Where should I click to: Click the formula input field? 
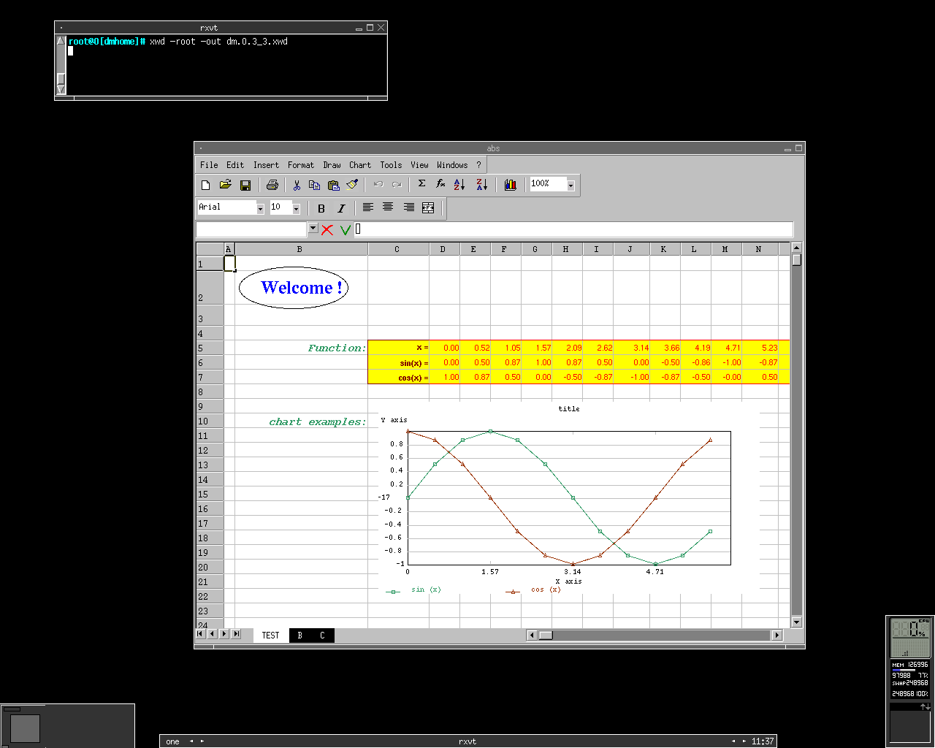[x=573, y=229]
